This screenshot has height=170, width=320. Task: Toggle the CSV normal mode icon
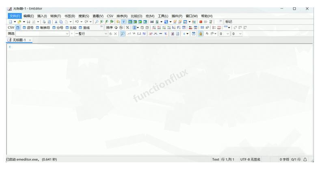[18, 28]
